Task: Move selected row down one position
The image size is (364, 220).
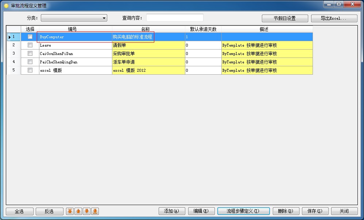Action: coord(86,211)
